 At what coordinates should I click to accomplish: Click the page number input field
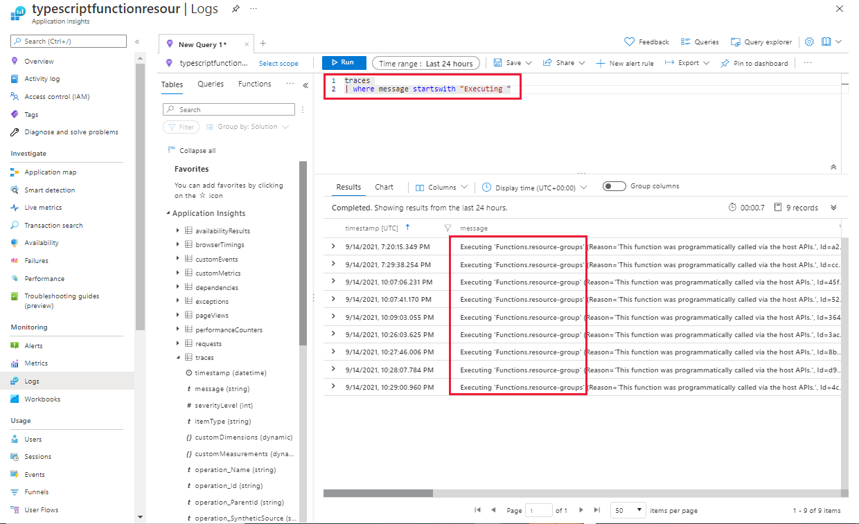(x=538, y=510)
